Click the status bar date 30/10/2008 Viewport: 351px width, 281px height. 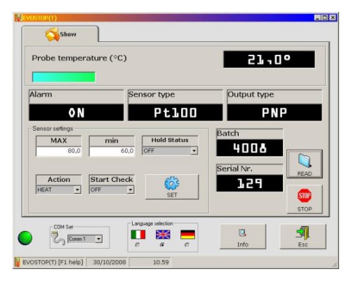click(x=110, y=262)
